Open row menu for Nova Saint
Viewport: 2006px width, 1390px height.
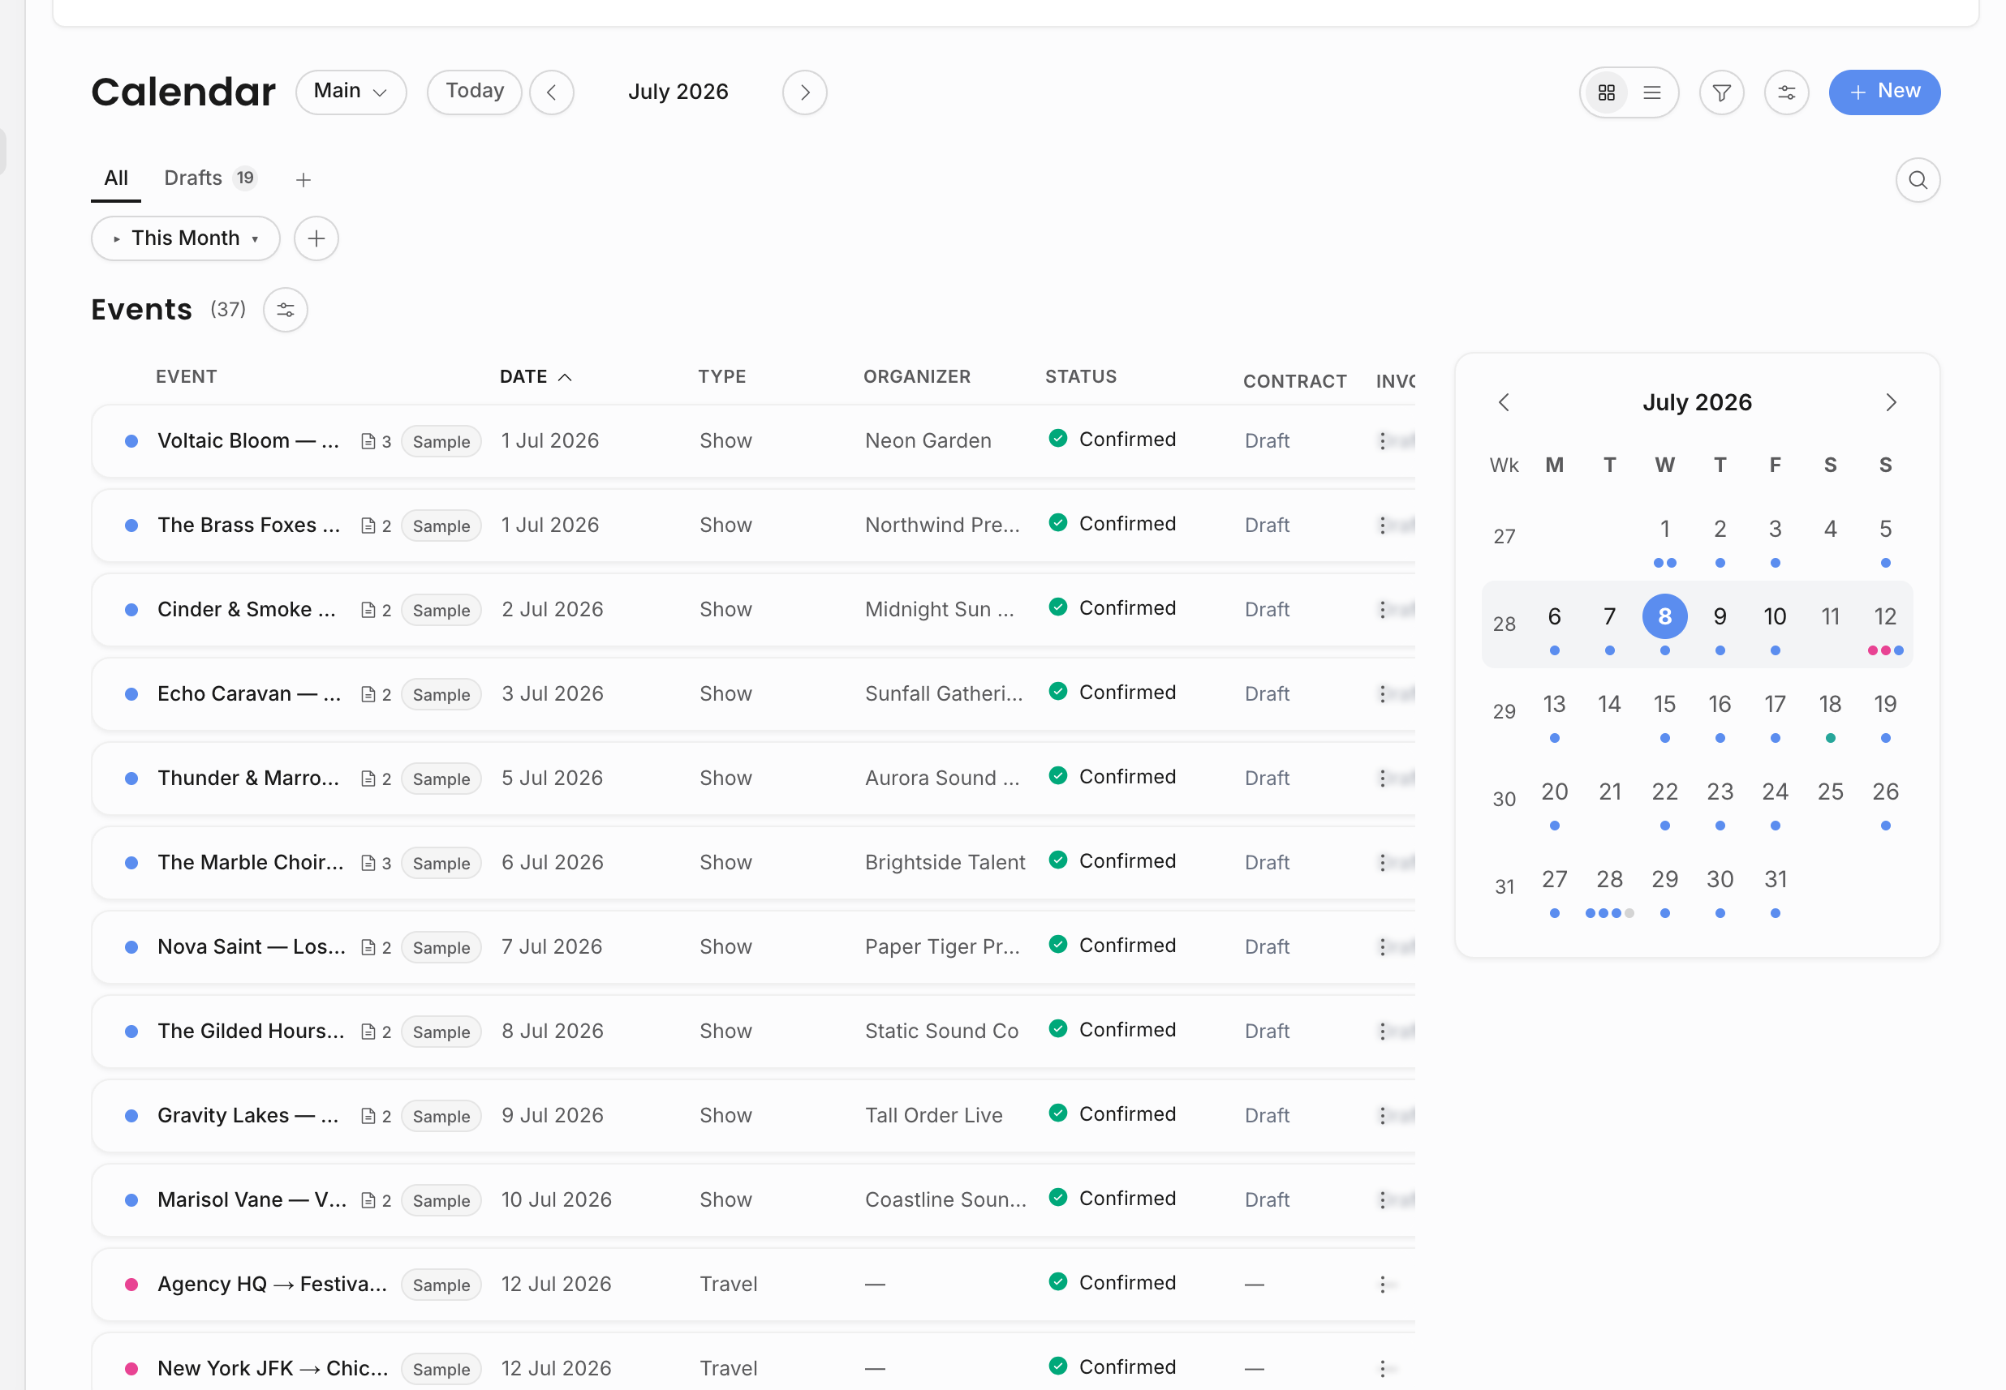click(1382, 947)
